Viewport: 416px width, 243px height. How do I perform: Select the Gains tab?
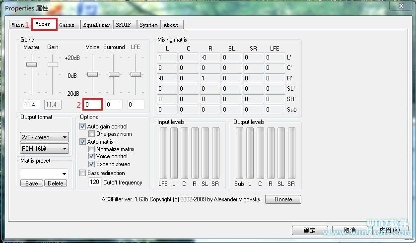67,25
